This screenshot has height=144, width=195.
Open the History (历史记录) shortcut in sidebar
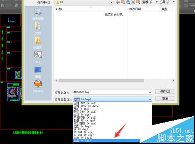coord(38,14)
